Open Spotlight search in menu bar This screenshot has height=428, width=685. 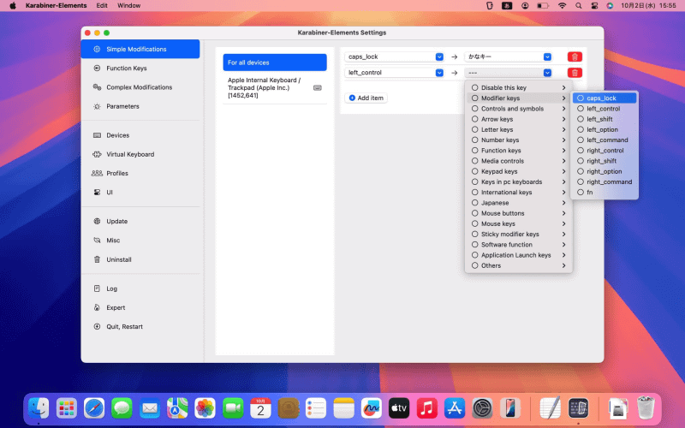579,6
